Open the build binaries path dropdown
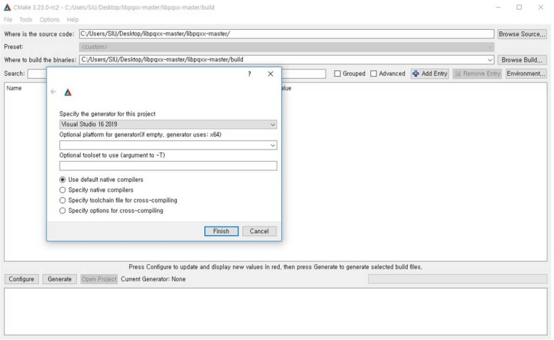Image resolution: width=554 pixels, height=340 pixels. tap(489, 60)
